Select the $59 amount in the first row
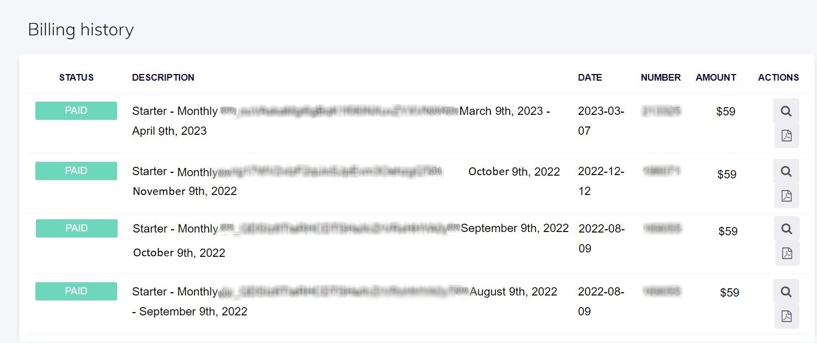This screenshot has width=817, height=343. (x=726, y=112)
